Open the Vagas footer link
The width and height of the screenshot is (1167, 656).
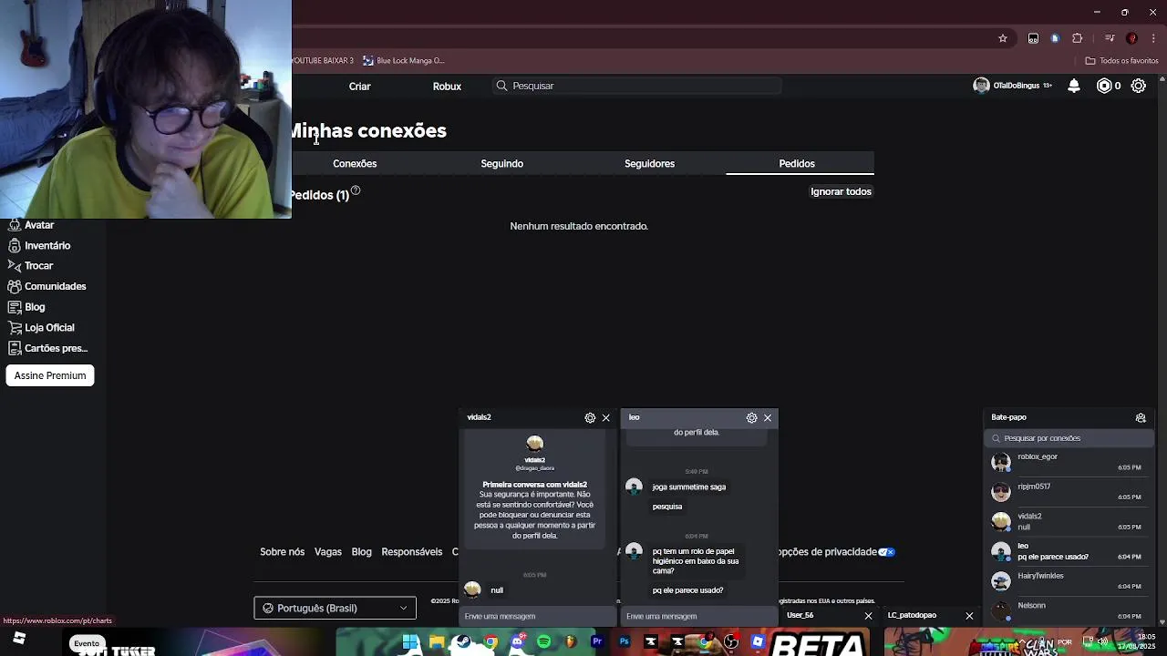(328, 551)
